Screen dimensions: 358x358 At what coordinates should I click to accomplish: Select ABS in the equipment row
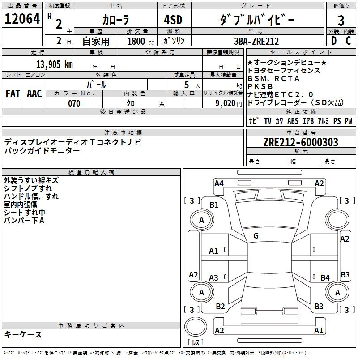pos(293,121)
